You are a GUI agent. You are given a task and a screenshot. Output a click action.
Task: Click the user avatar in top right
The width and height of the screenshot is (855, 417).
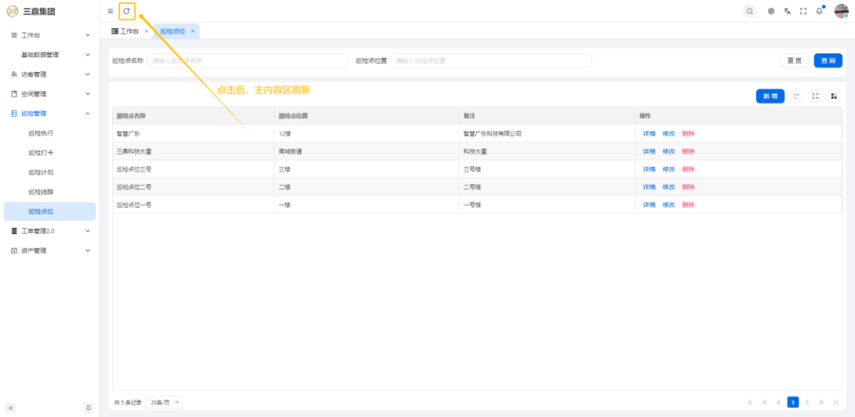[841, 11]
